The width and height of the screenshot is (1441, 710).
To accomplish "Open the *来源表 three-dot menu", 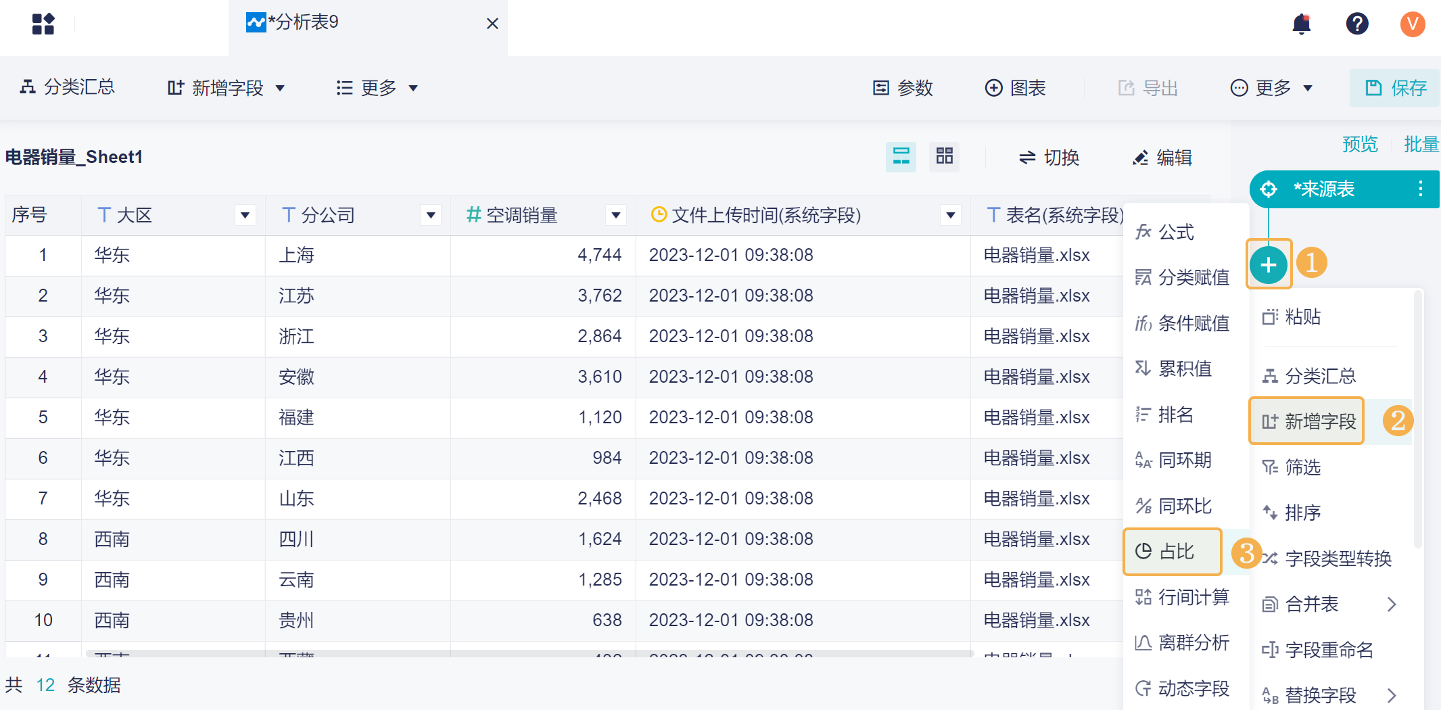I will click(1421, 189).
